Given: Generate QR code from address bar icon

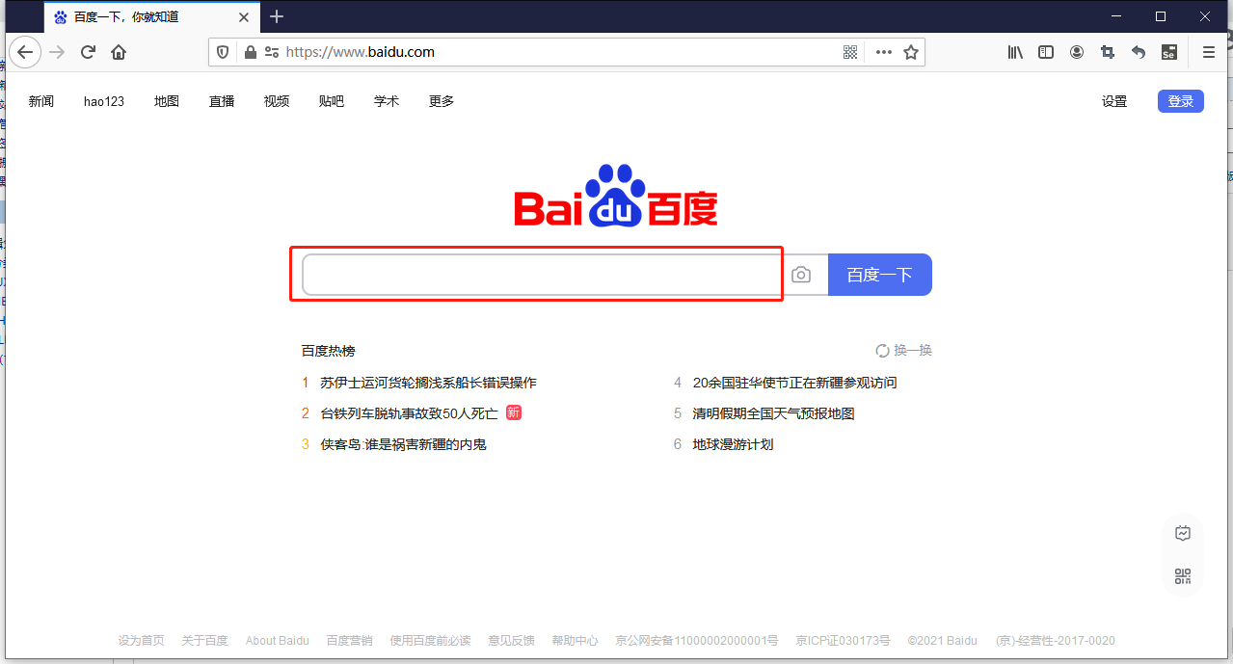Looking at the screenshot, I should click(850, 52).
